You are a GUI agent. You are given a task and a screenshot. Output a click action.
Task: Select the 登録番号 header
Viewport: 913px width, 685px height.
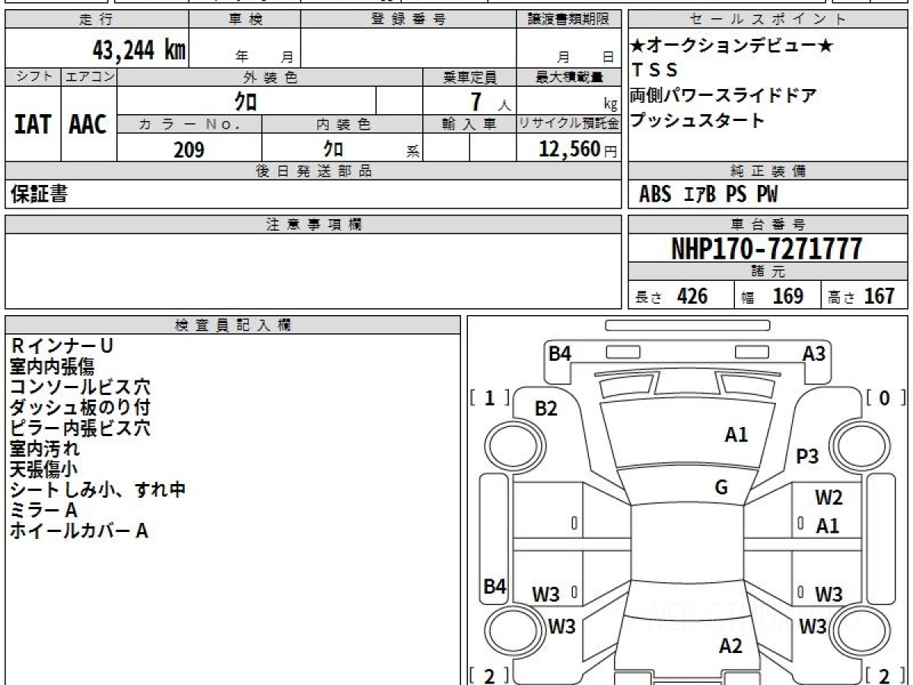click(409, 20)
